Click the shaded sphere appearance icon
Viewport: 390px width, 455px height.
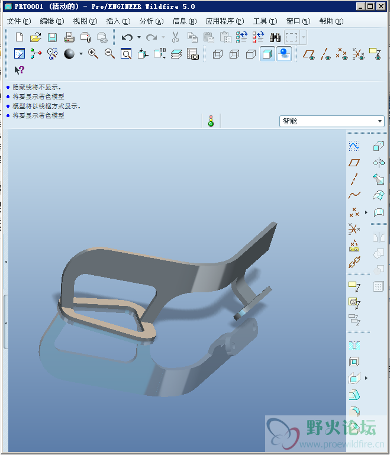[x=69, y=54]
